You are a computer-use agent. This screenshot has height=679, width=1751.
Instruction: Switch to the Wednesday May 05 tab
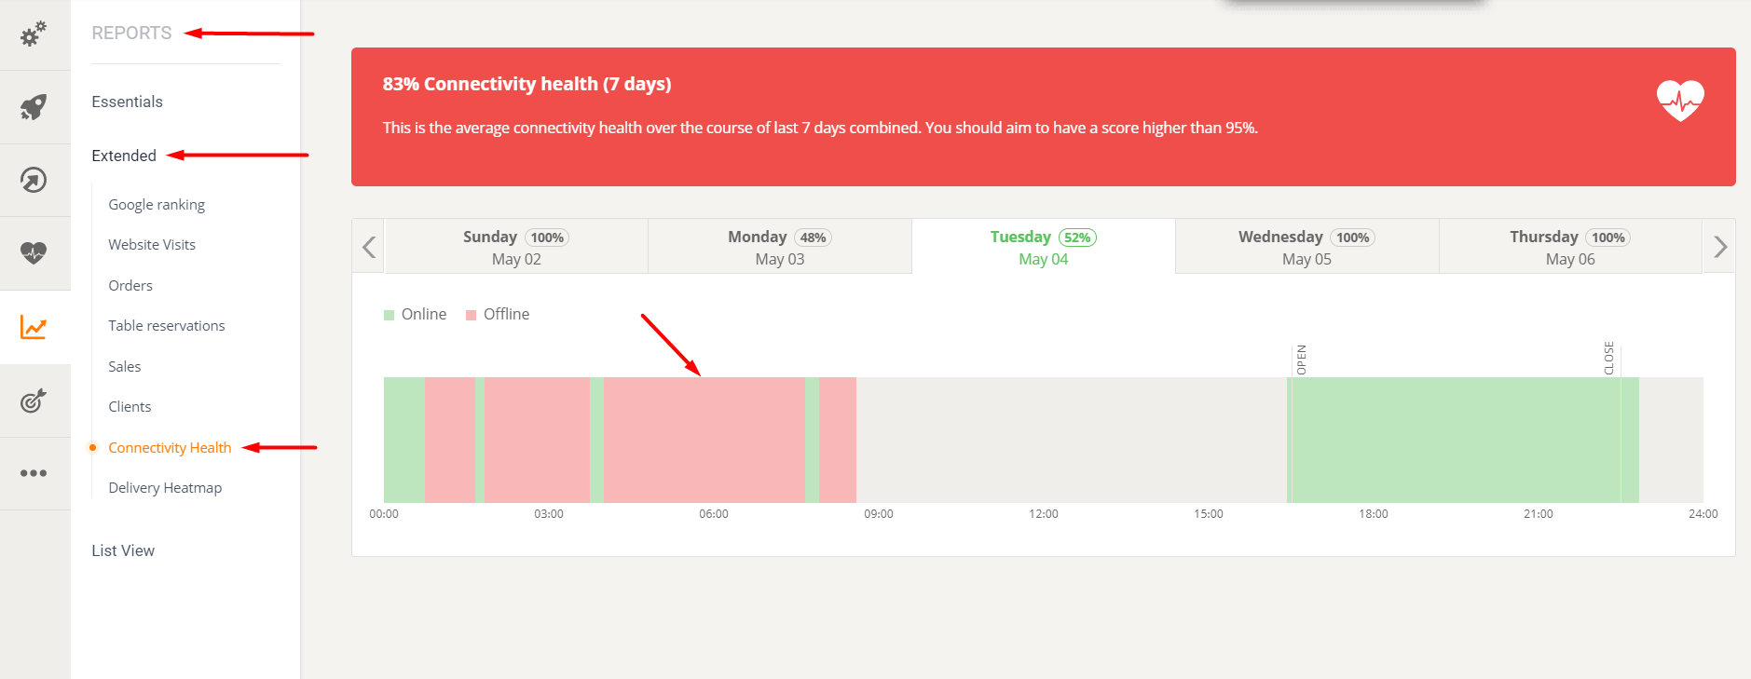point(1306,246)
